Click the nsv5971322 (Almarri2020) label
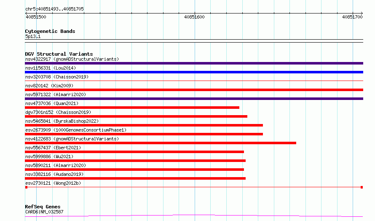Viewport: 375px width, 221px height. coord(56,94)
